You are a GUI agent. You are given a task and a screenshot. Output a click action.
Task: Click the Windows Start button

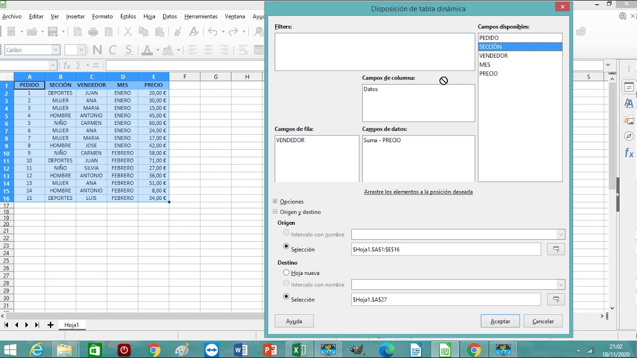click(x=10, y=350)
